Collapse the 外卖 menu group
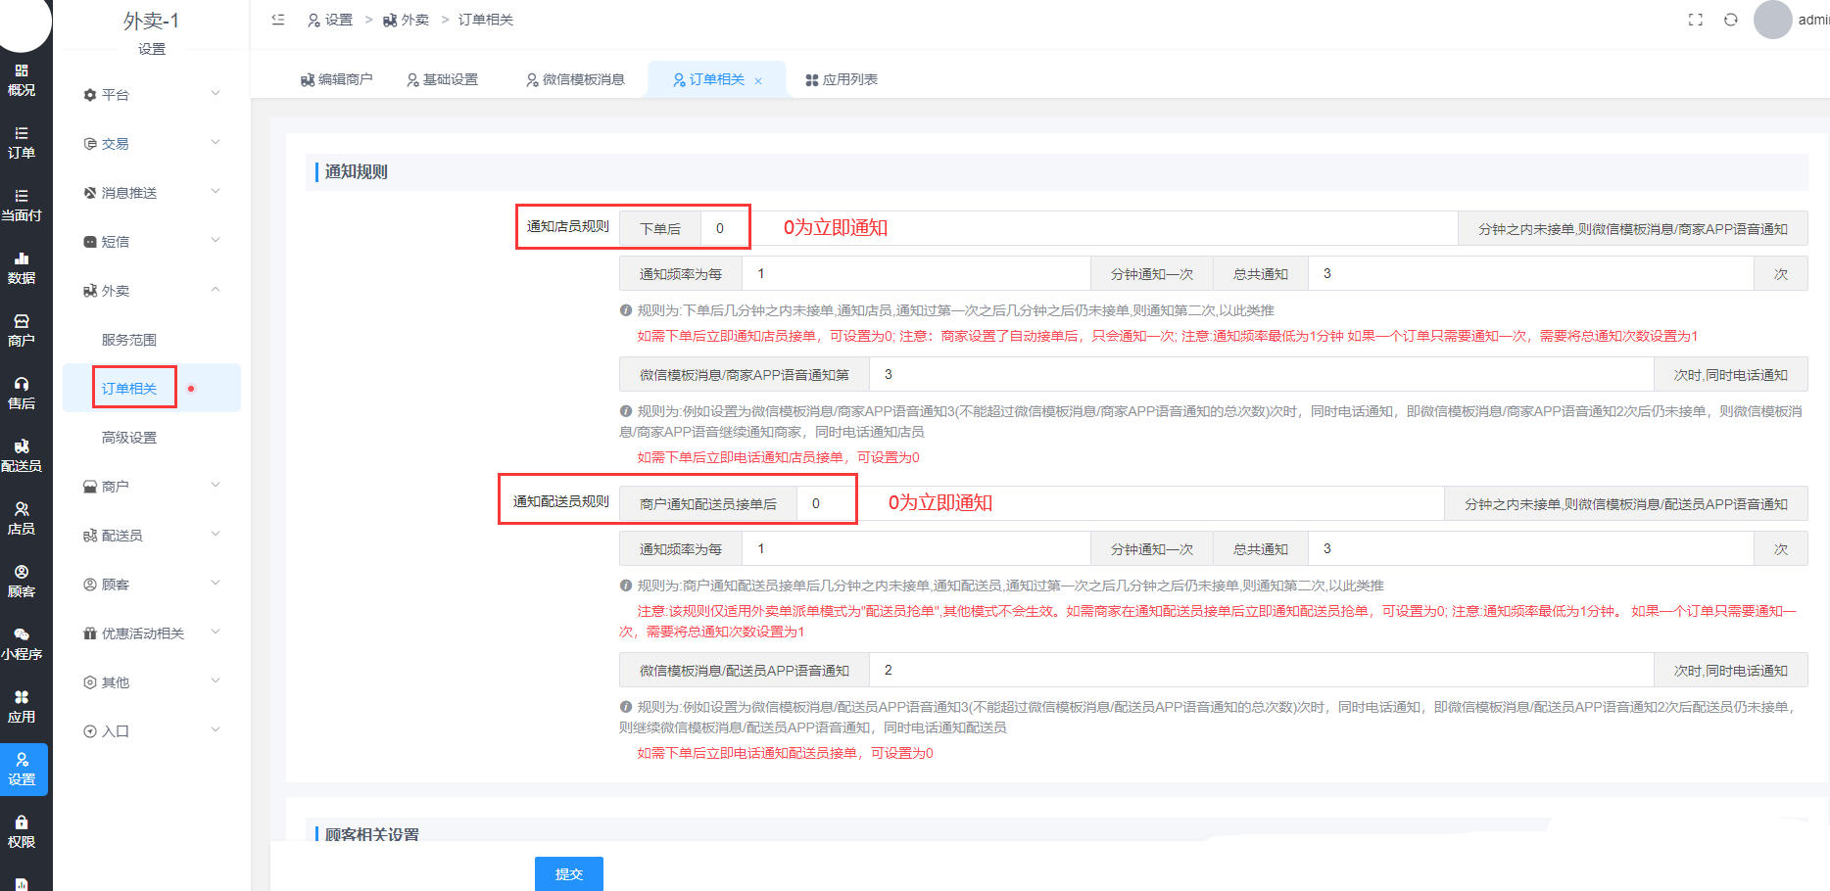The height and width of the screenshot is (891, 1830). [x=152, y=291]
